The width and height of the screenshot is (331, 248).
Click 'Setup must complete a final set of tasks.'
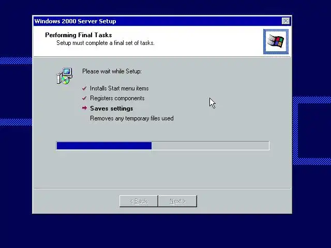click(x=106, y=43)
